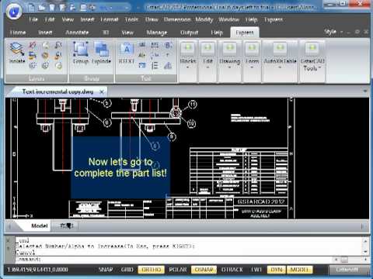Expand the Drawing panel dropdown arrow

tap(229, 67)
